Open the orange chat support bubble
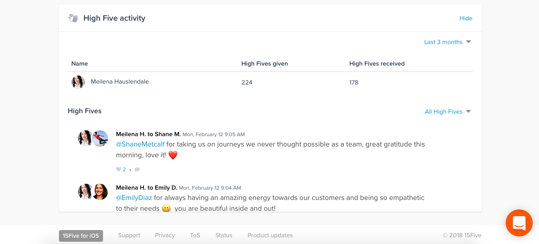This screenshot has height=244, width=539. [519, 223]
